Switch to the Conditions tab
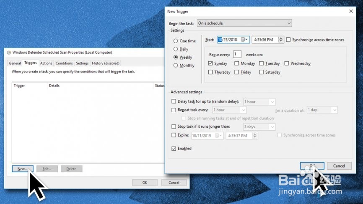Image resolution: width=363 pixels, height=204 pixels. click(x=64, y=63)
